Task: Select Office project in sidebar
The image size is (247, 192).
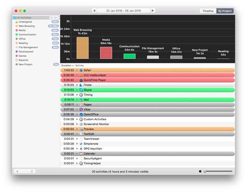Action: (x=36, y=39)
